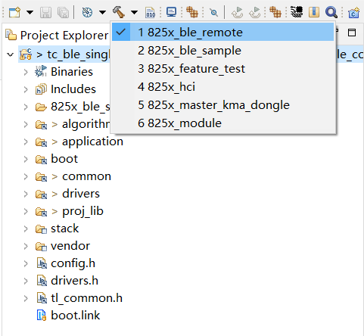Select checked 825x_ble_remote build configuration
This screenshot has width=364, height=336.
(x=223, y=32)
